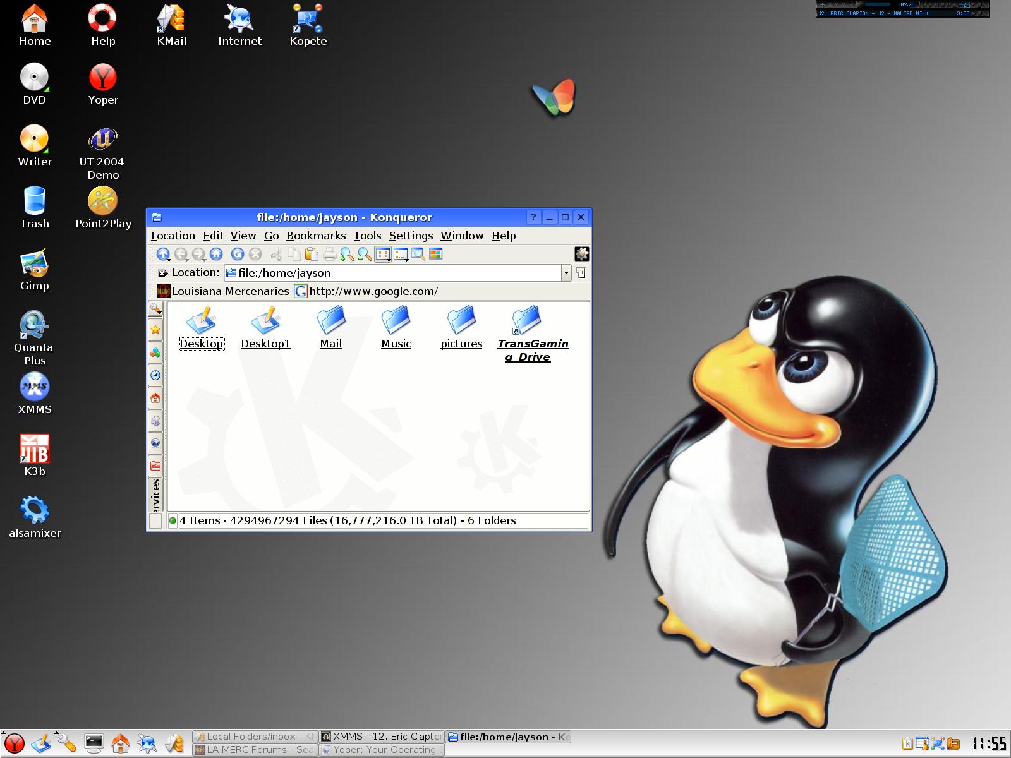Open the Tools menu

pos(367,236)
